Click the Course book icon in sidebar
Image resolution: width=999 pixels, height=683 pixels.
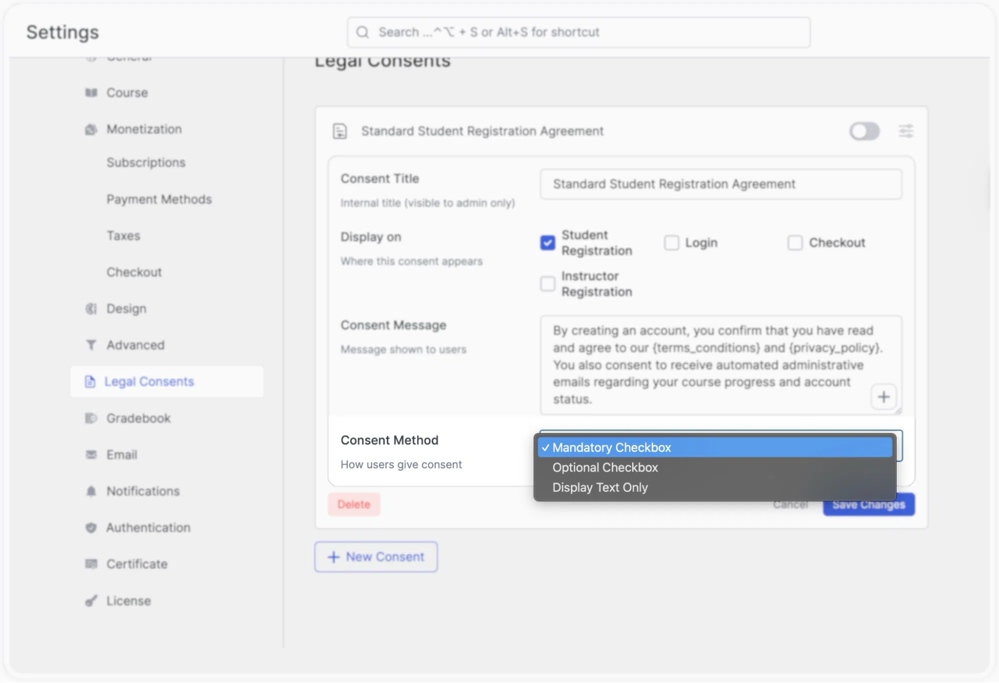click(91, 93)
